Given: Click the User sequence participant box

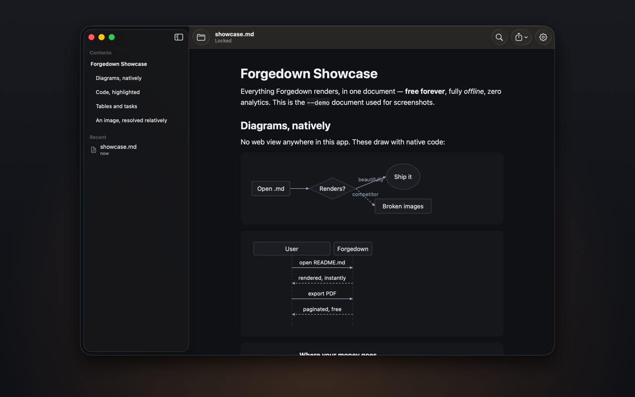Looking at the screenshot, I should point(292,249).
